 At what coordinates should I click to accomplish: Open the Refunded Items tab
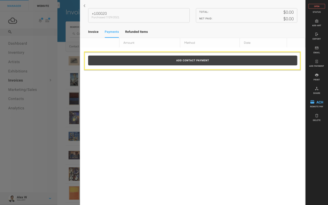(x=136, y=32)
